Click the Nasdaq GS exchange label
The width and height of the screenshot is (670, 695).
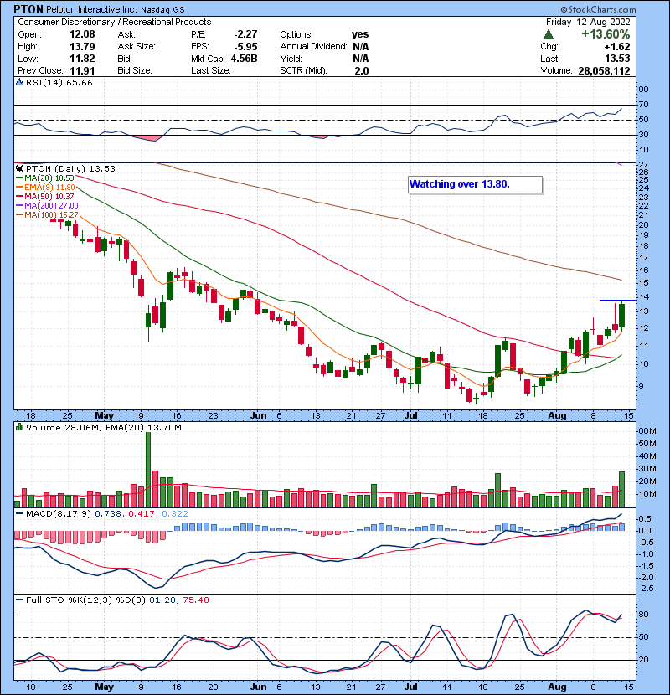(x=163, y=10)
